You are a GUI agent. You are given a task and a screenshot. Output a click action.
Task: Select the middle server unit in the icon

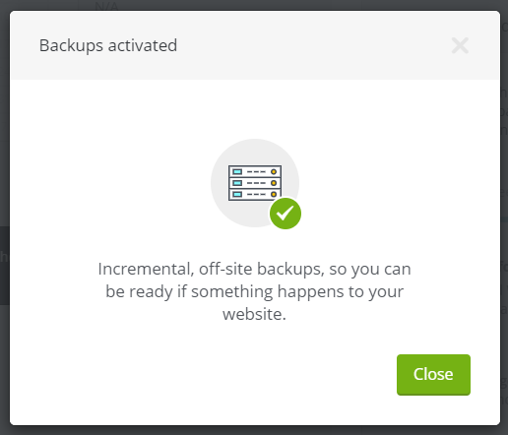(255, 183)
